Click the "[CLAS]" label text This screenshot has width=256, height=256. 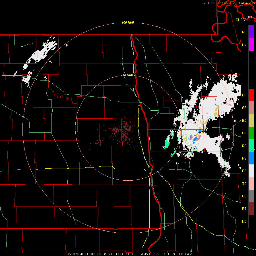tap(240, 20)
